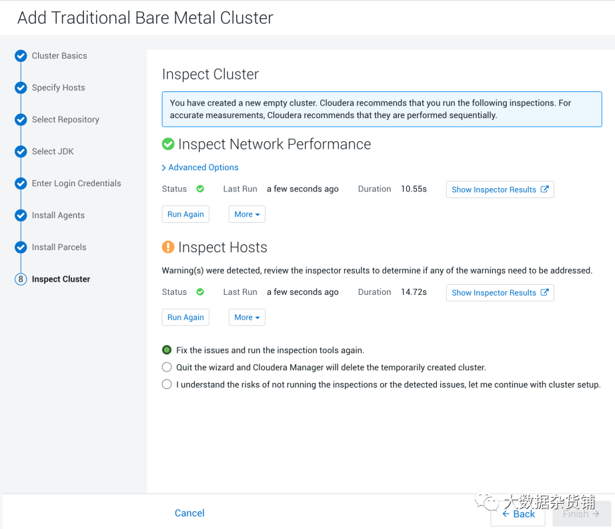Go to Install Parcels step

click(x=59, y=247)
